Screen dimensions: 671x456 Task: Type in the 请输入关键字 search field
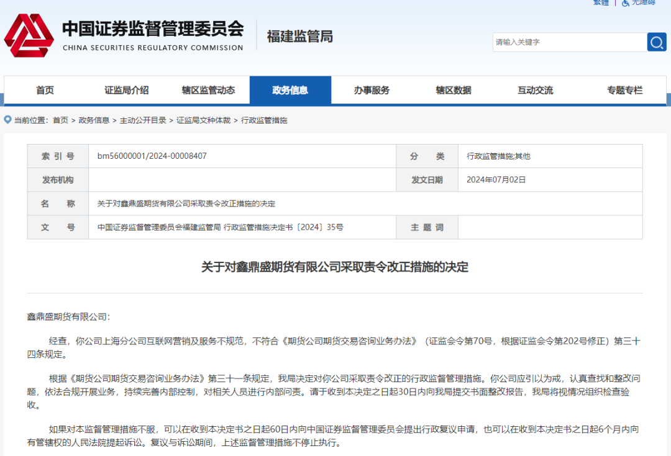coord(568,42)
